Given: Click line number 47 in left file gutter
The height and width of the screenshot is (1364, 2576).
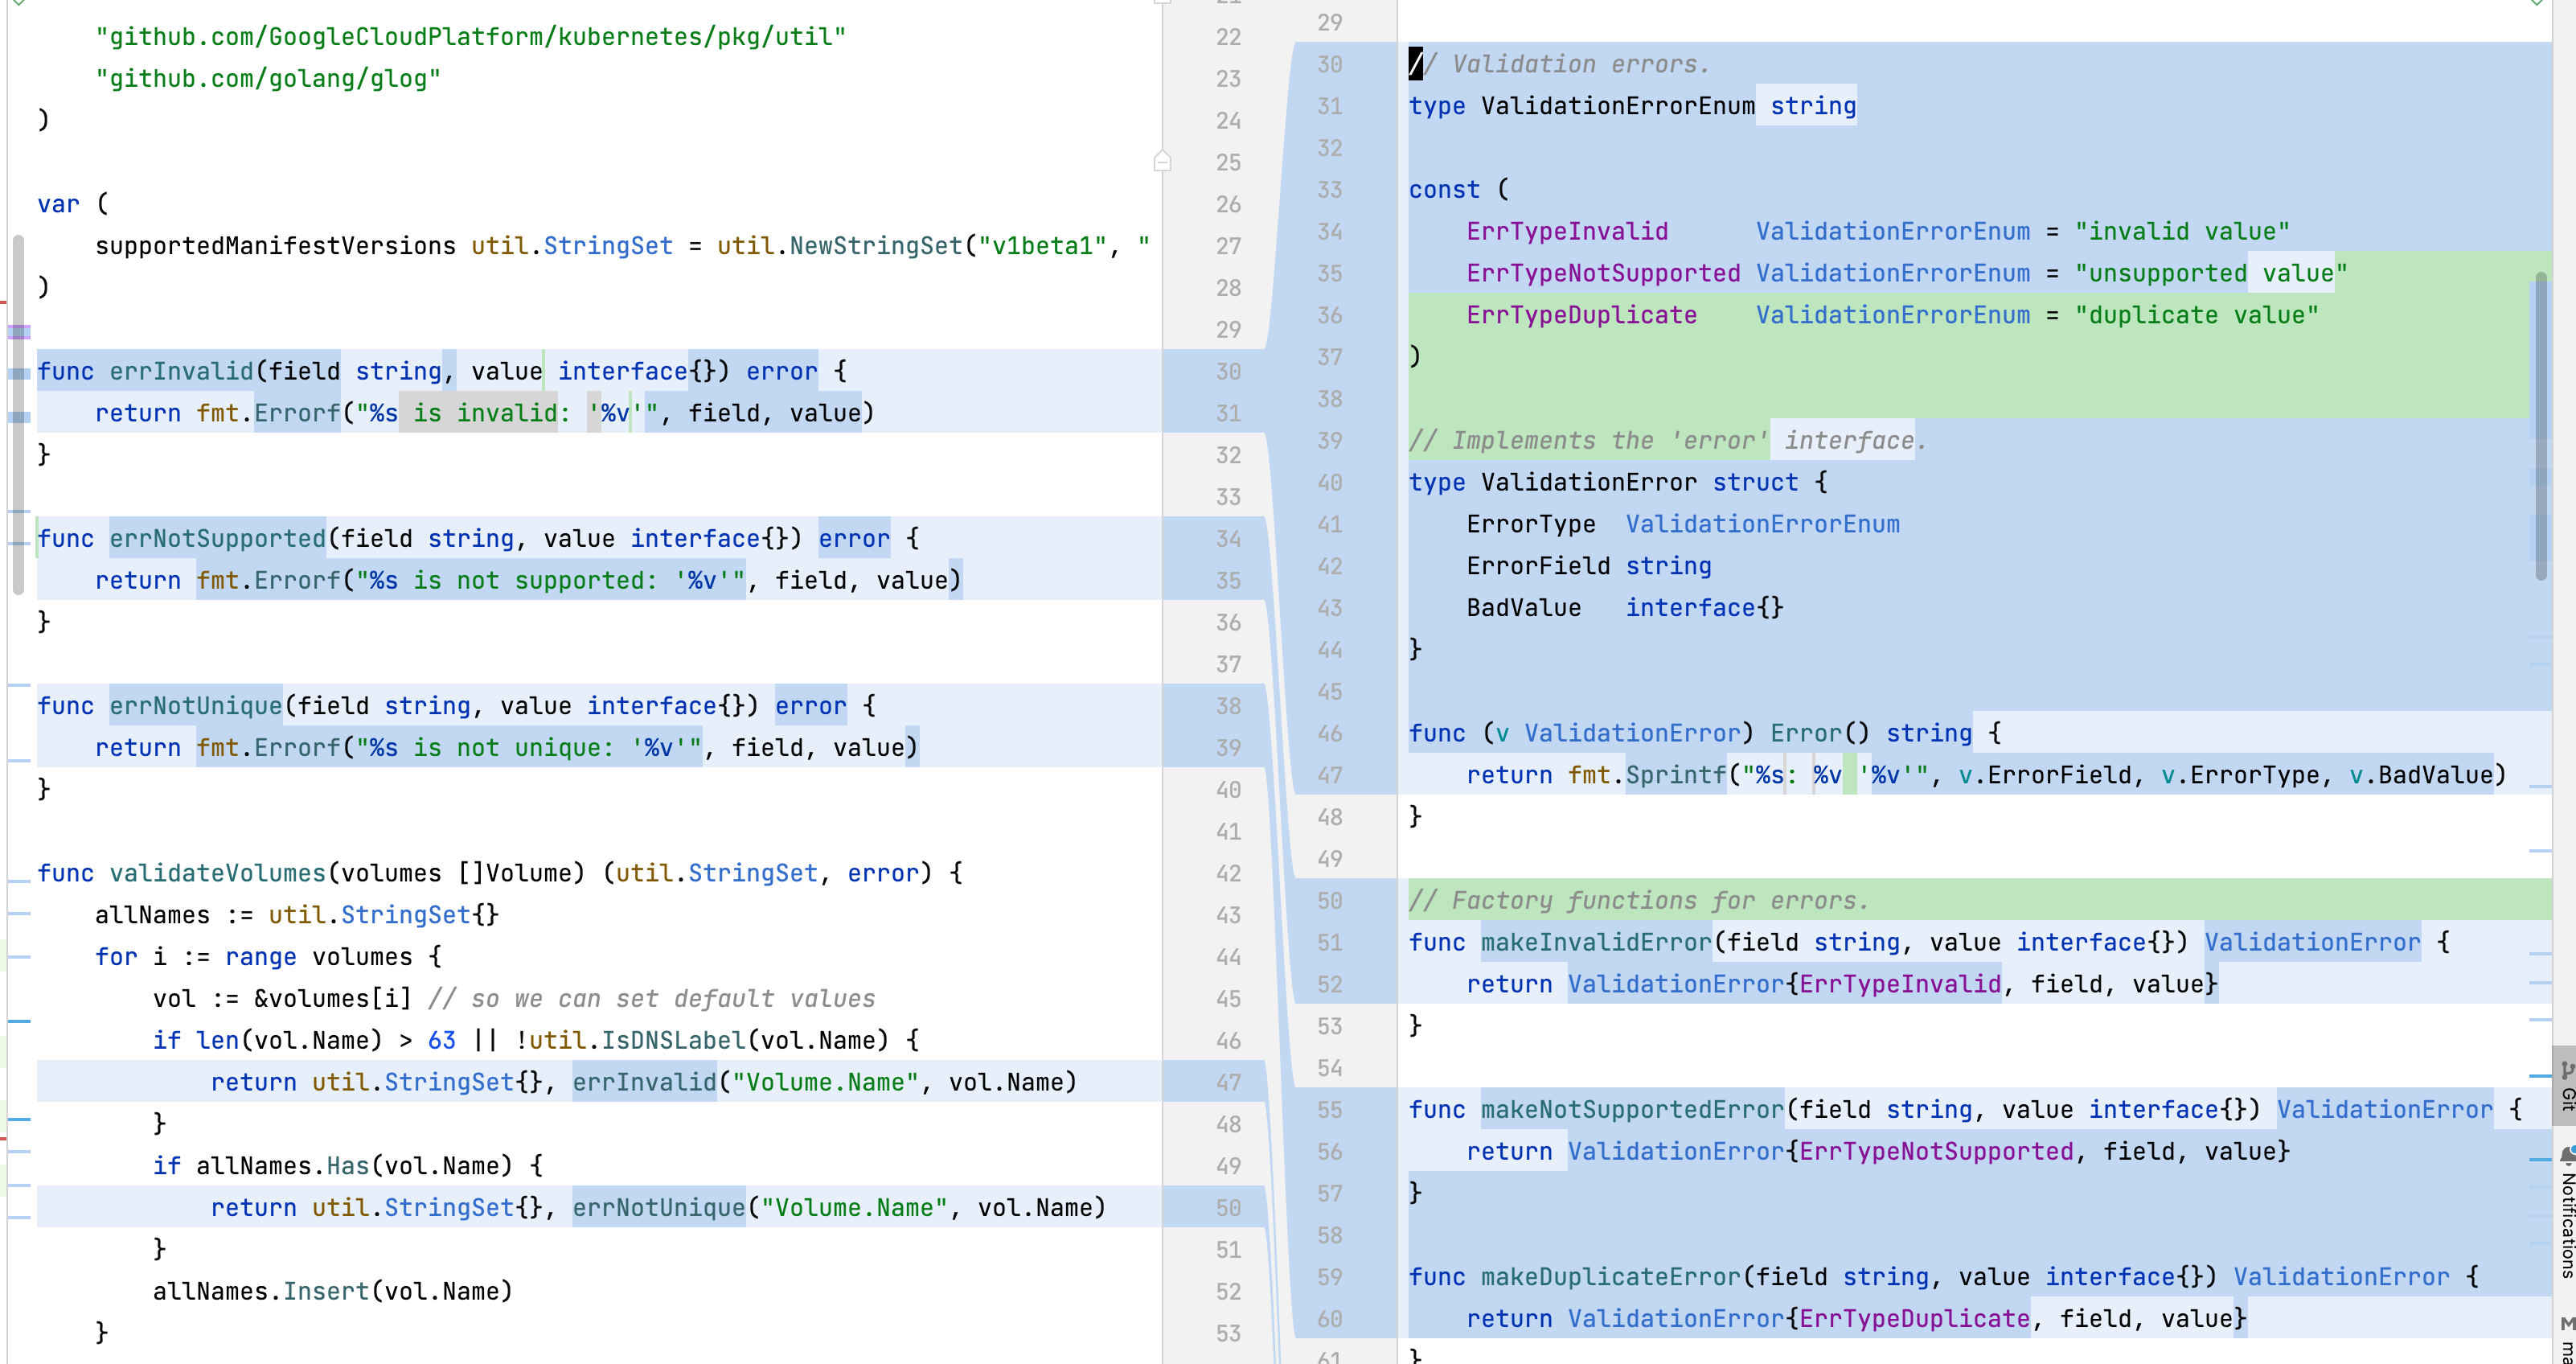Looking at the screenshot, I should pyautogui.click(x=1228, y=1082).
